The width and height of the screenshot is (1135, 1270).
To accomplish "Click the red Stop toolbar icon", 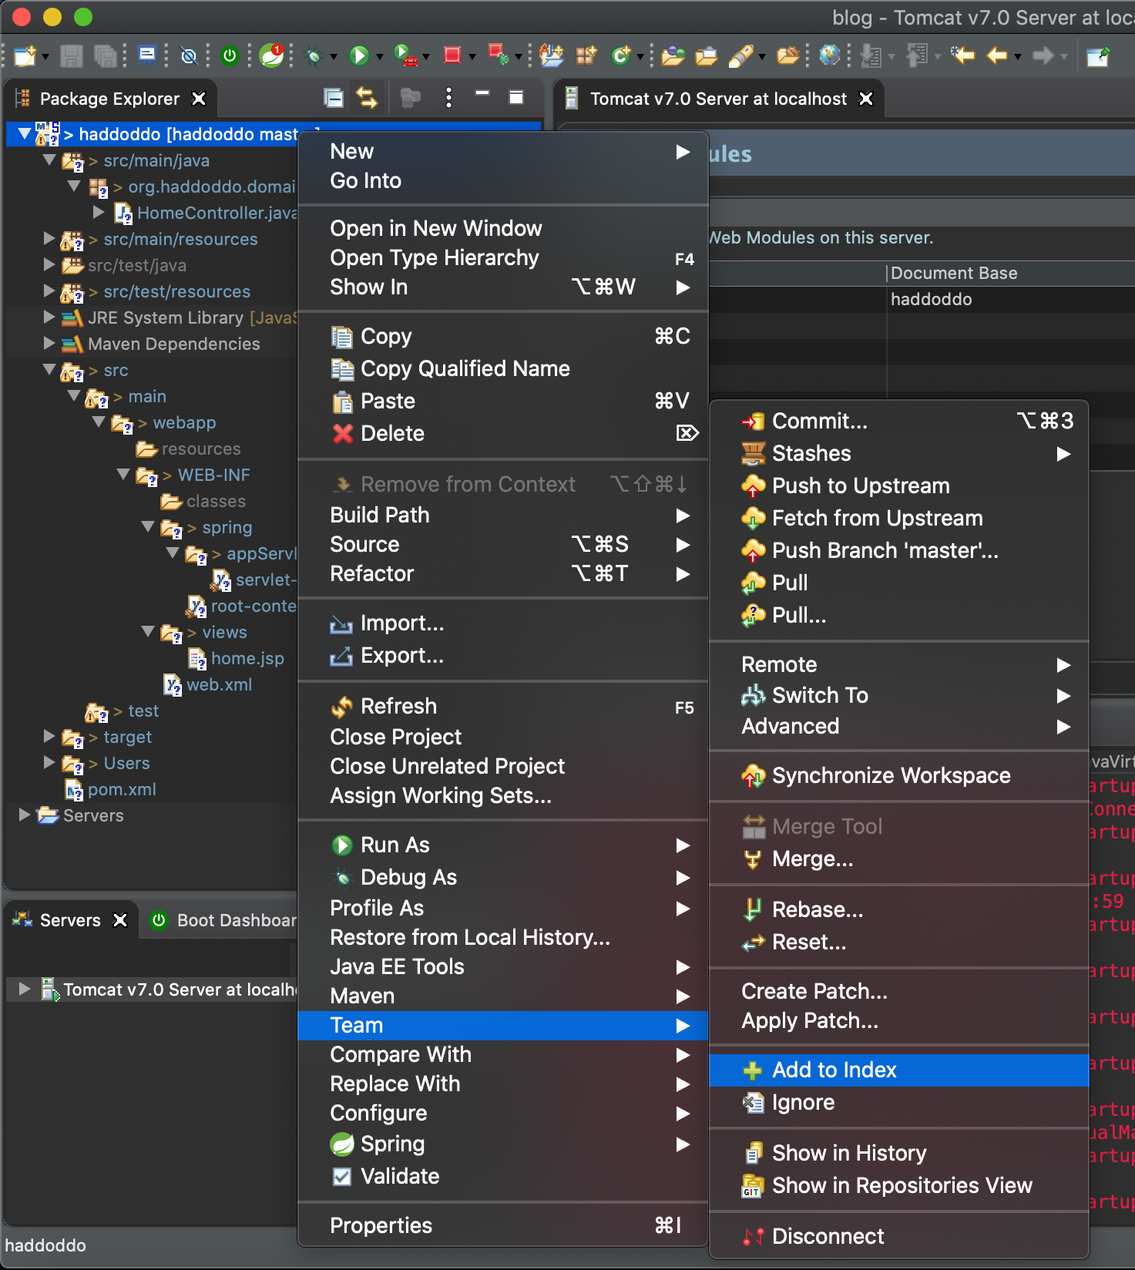I will tap(452, 55).
